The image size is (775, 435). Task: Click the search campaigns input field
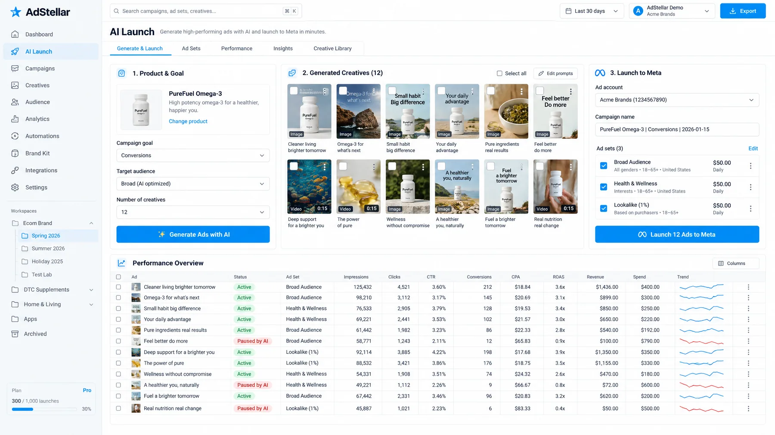[x=206, y=11]
